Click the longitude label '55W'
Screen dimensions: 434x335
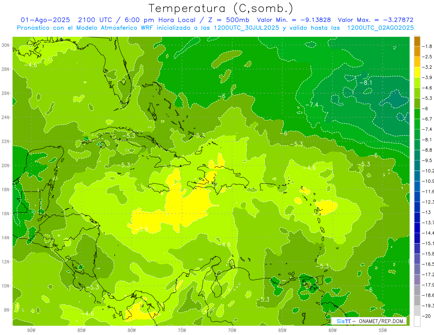(383, 331)
